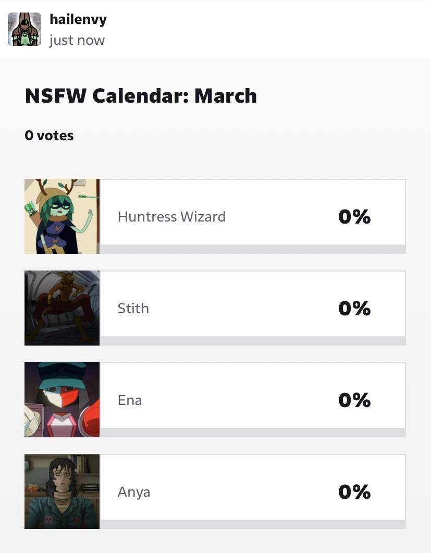The width and height of the screenshot is (431, 553).
Task: Vote for the Huntress Wizard option
Action: (x=171, y=216)
